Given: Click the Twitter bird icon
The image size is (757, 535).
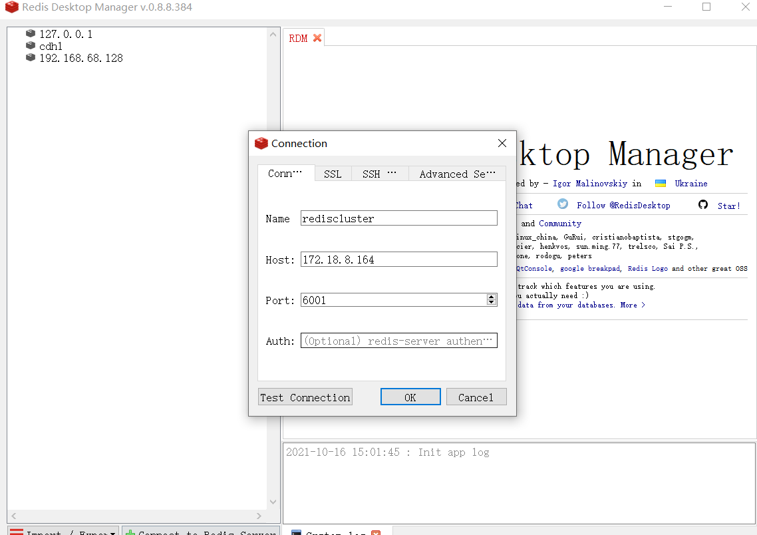Looking at the screenshot, I should pos(563,204).
